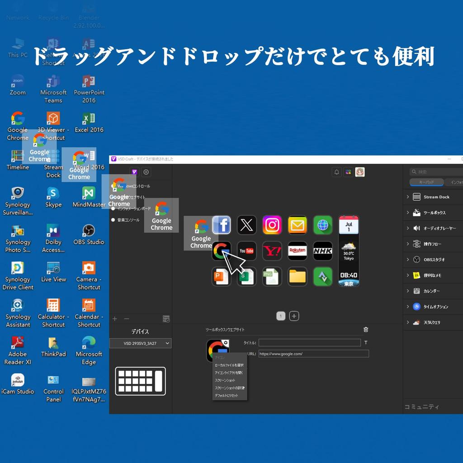Click the delete trash can icon
This screenshot has height=463, width=463.
(366, 330)
